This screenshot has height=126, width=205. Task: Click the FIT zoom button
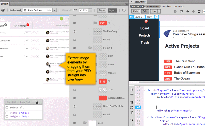pos(75,10)
